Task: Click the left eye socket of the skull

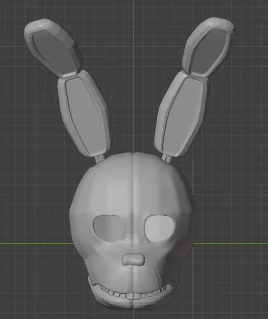Action: coord(108,228)
